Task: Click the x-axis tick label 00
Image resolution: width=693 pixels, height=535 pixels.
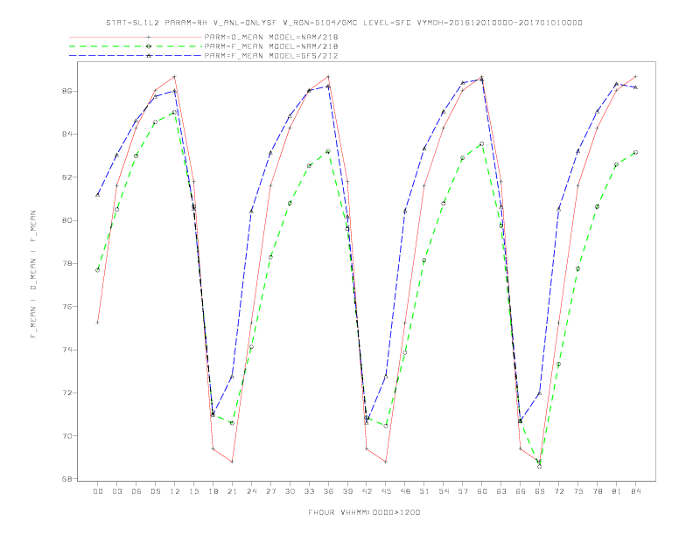Action: tap(98, 491)
